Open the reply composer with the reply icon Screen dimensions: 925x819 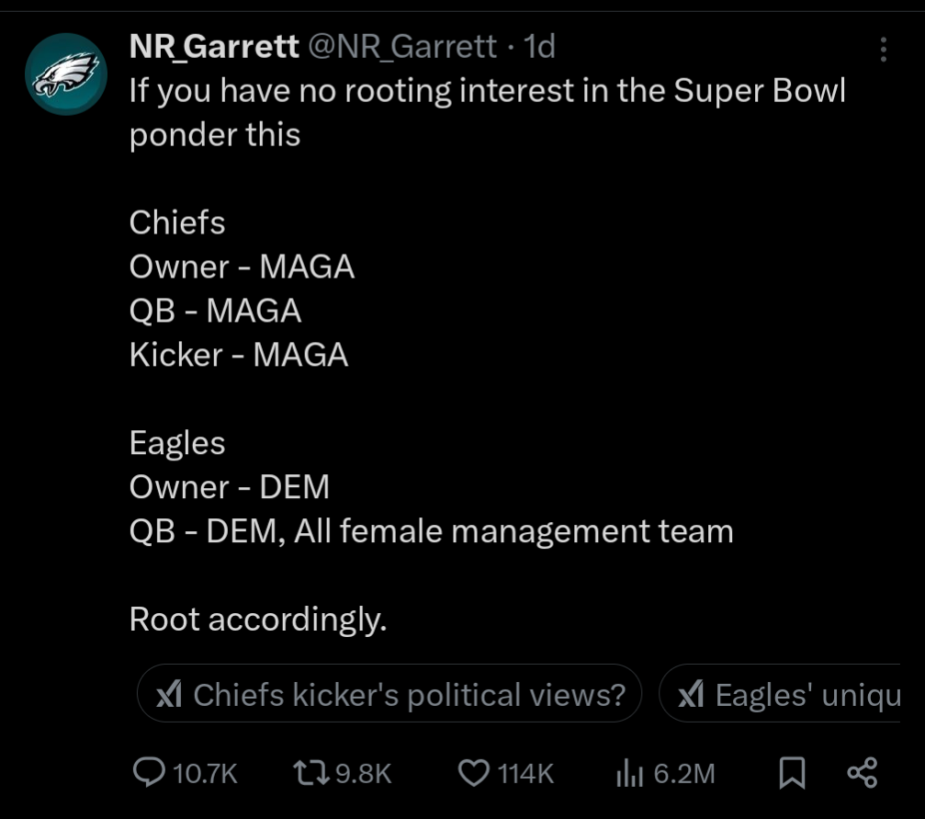click(148, 773)
